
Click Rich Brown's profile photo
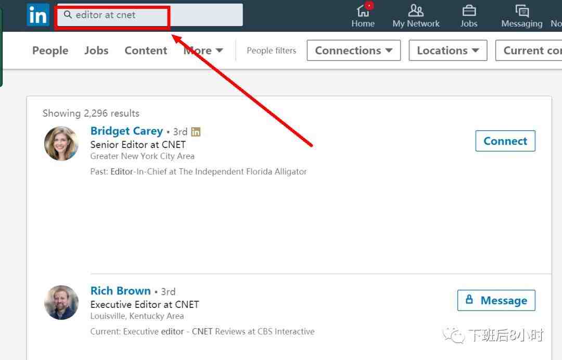(x=61, y=302)
